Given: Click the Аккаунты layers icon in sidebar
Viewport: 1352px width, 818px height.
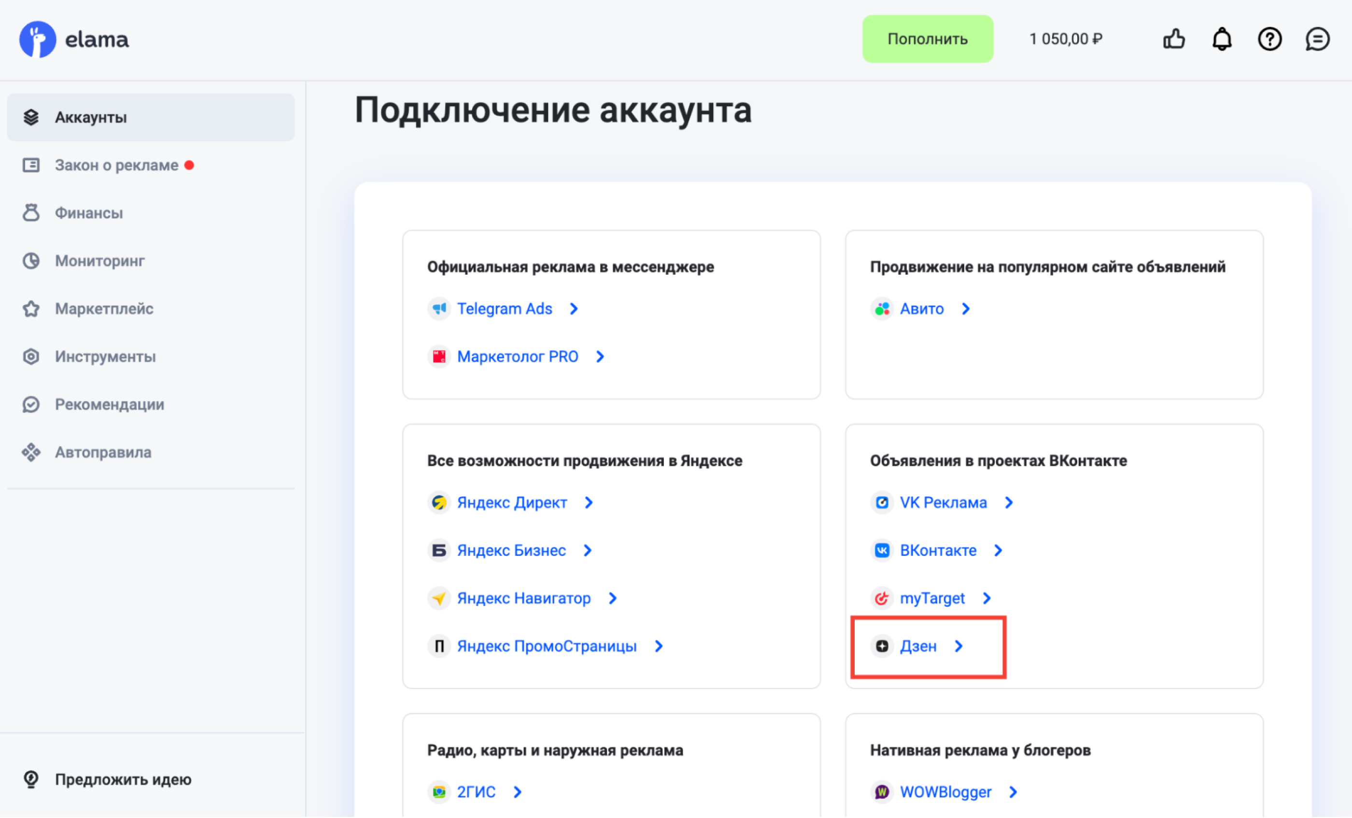Looking at the screenshot, I should [x=31, y=117].
